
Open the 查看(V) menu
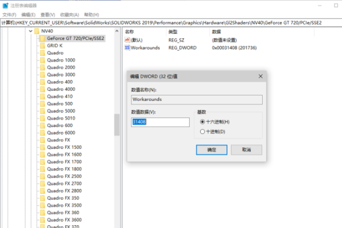tap(47, 15)
